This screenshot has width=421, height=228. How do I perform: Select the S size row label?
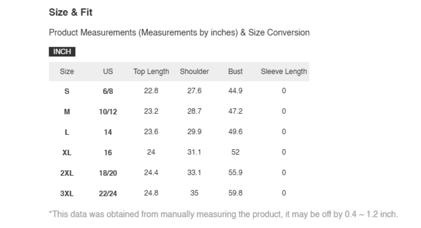(67, 91)
